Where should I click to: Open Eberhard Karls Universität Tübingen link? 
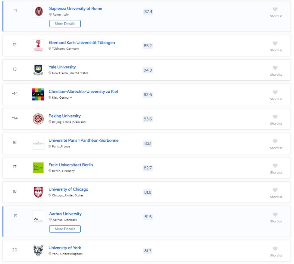(x=81, y=43)
